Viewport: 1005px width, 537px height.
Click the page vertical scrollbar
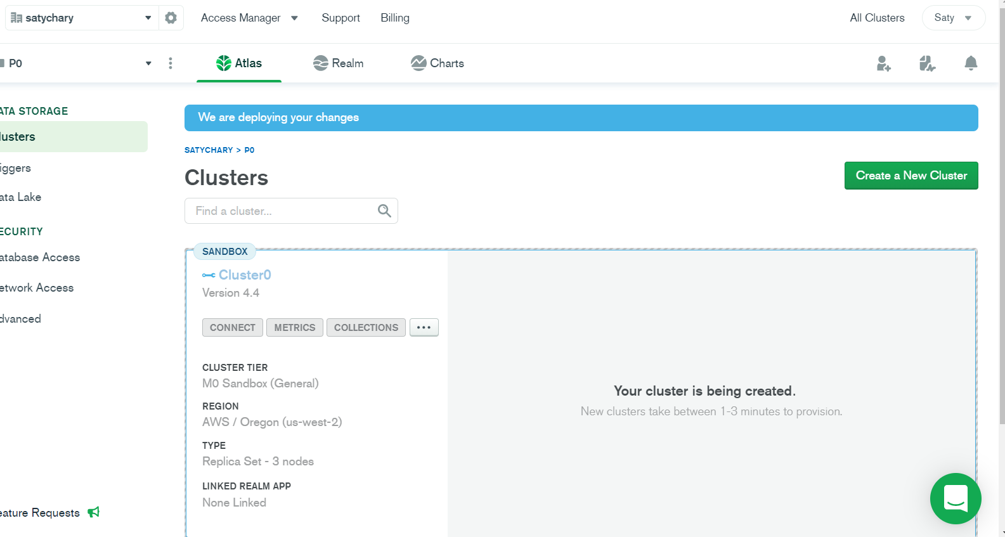1002,216
